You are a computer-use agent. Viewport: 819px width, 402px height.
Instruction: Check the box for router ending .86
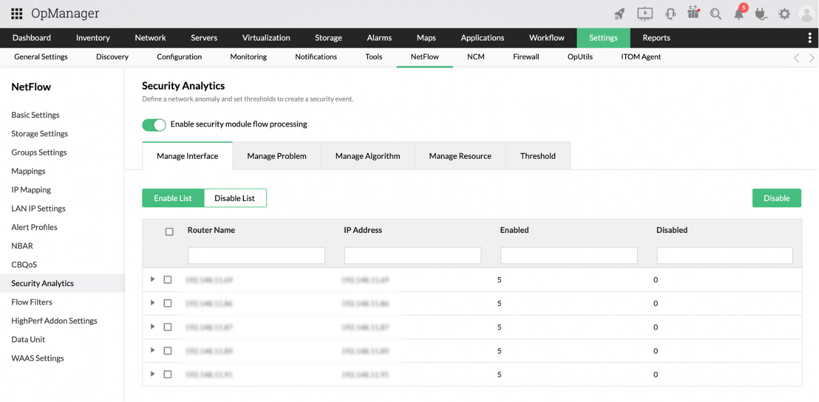pos(167,303)
